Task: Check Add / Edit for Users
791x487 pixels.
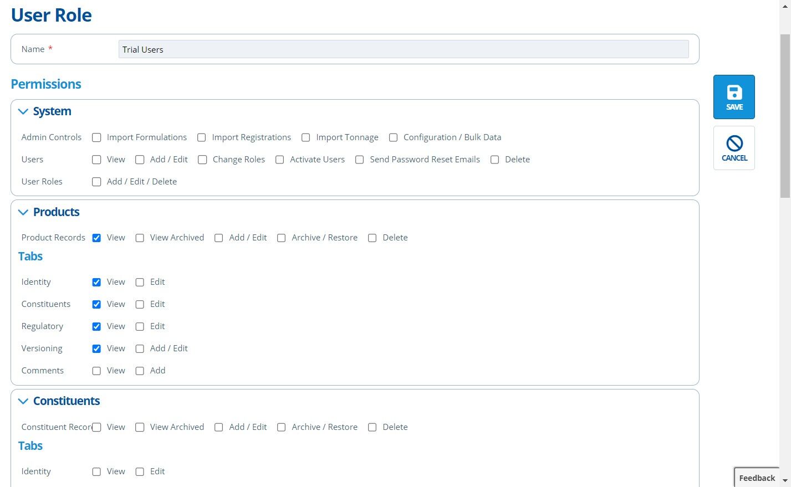Action: click(x=140, y=160)
